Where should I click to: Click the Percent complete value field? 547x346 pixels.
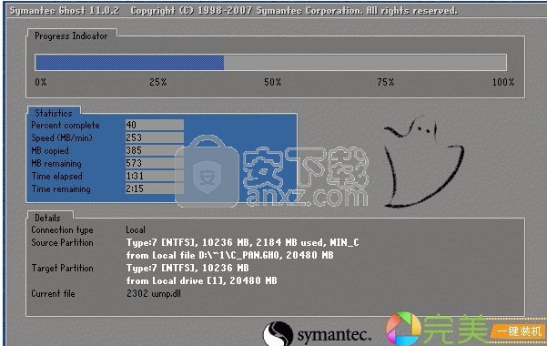pyautogui.click(x=155, y=125)
